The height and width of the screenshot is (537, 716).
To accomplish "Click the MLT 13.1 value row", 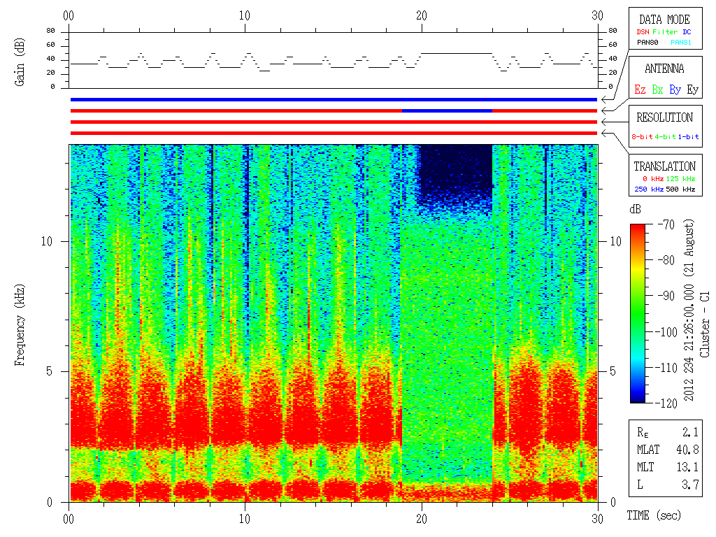I will click(668, 466).
